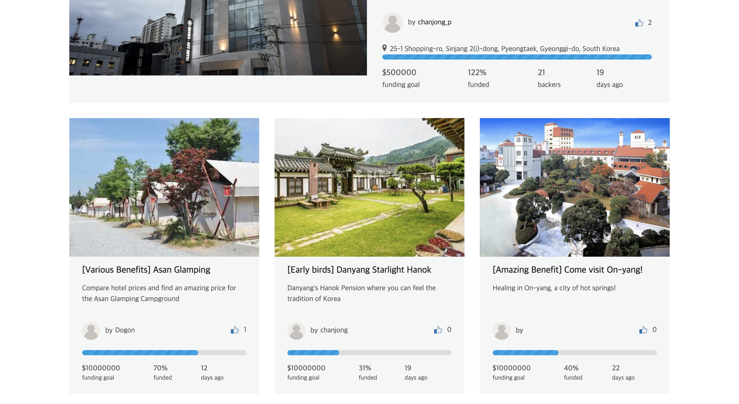Click the Asan Glamping tents thumbnail
739x404 pixels.
tap(164, 187)
